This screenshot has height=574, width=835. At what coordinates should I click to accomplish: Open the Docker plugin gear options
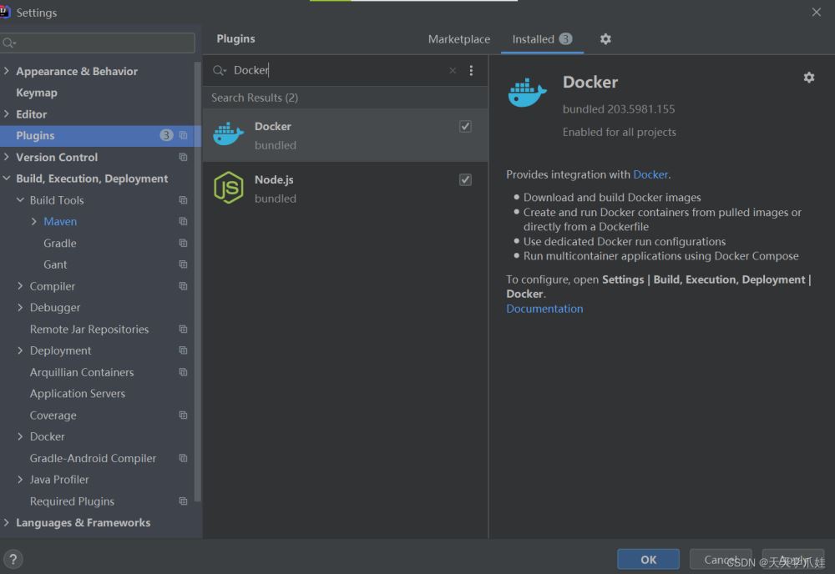[809, 78]
